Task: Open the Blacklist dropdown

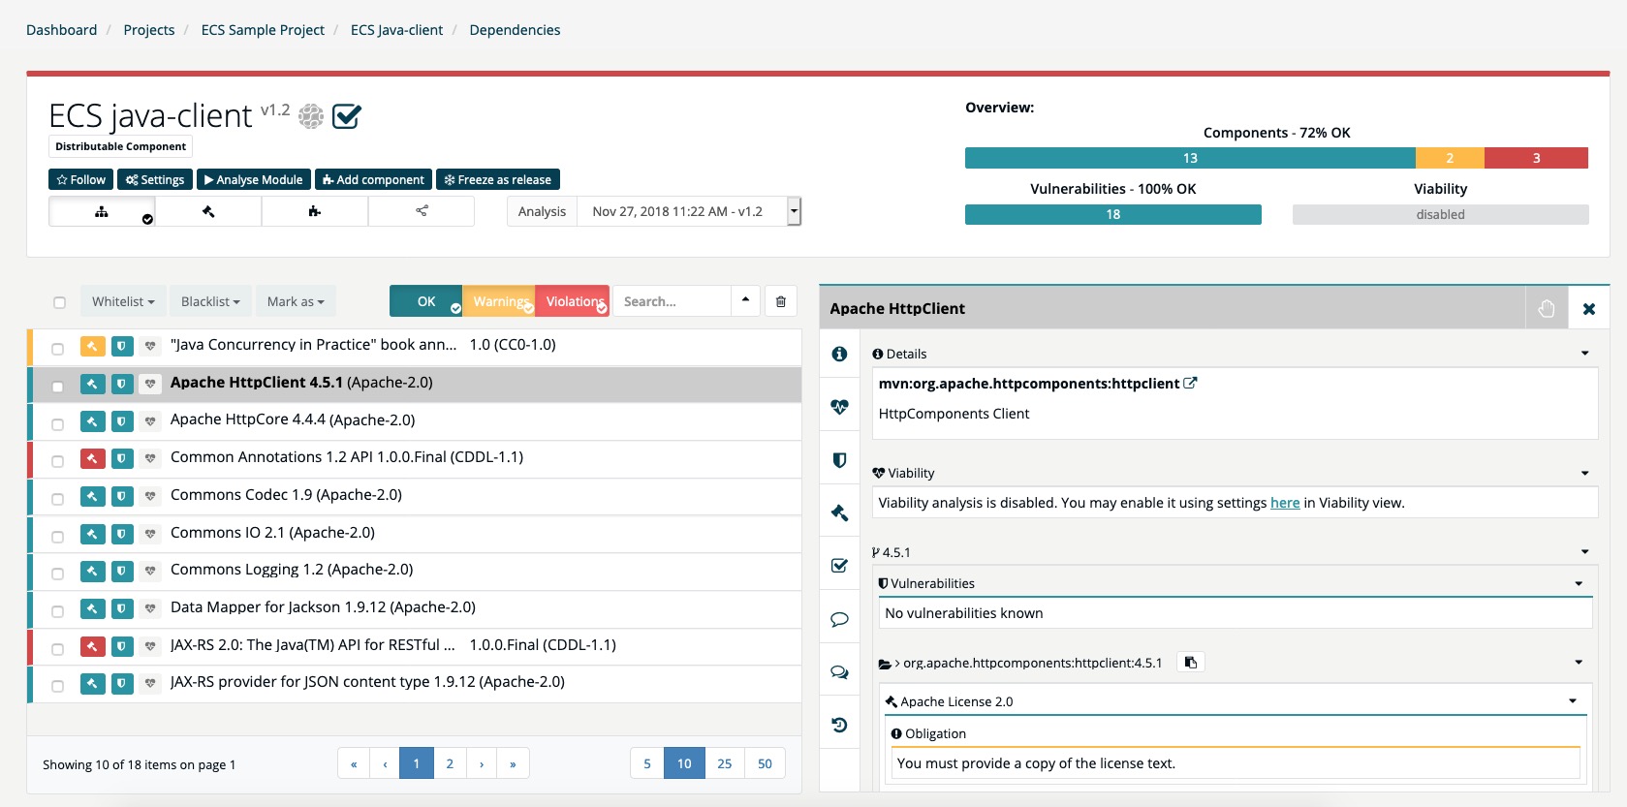Action: coord(210,301)
